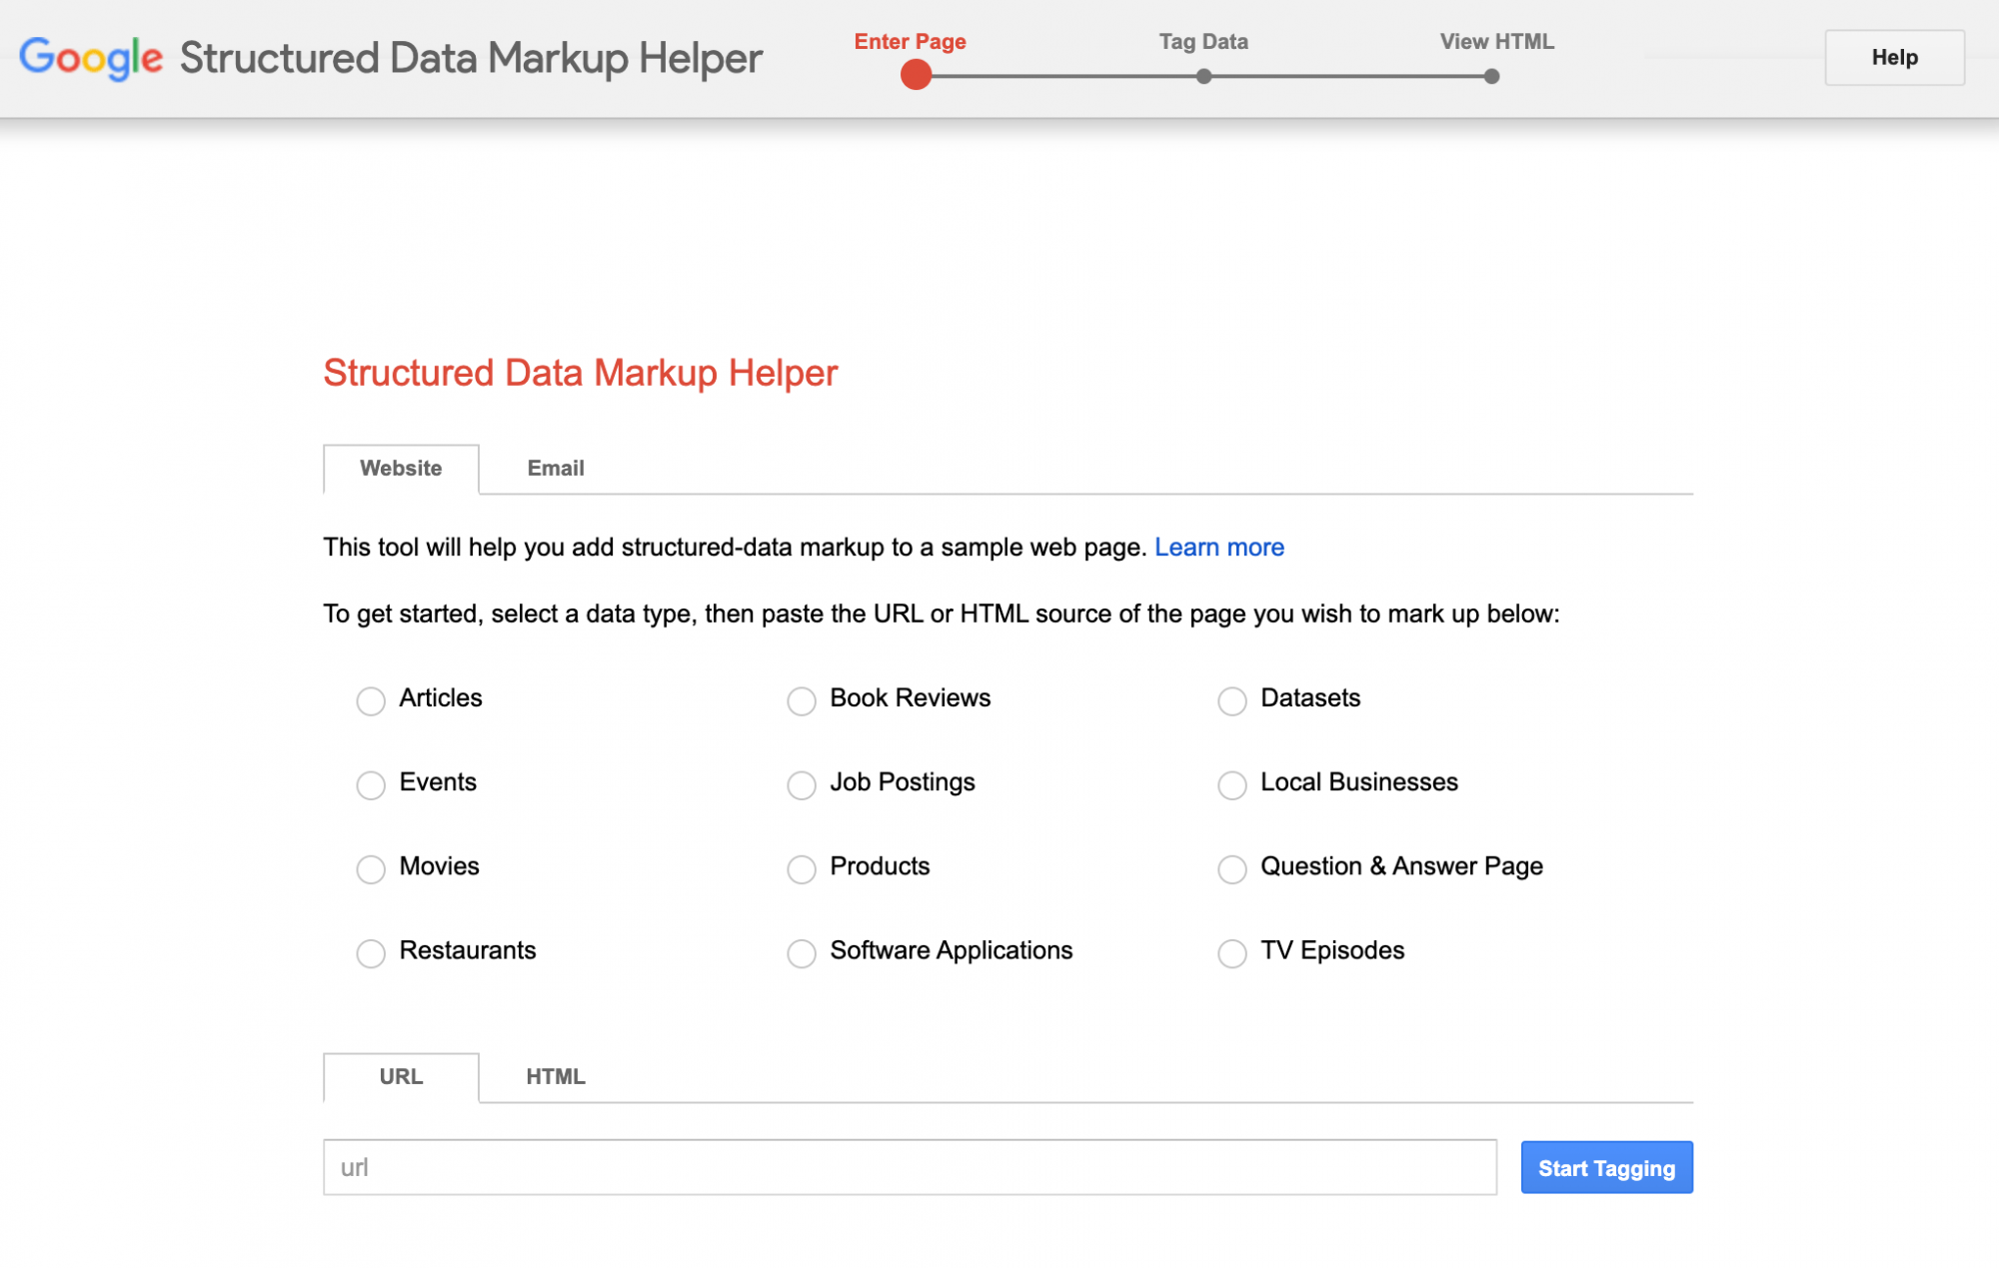
Task: Select the Question & Answer Page type
Action: (x=1231, y=869)
